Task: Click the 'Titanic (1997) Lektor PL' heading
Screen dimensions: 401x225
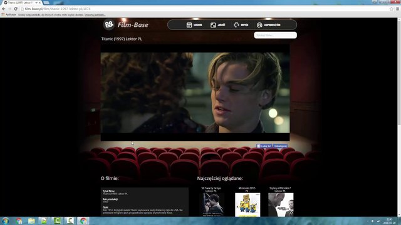Action: [x=122, y=39]
